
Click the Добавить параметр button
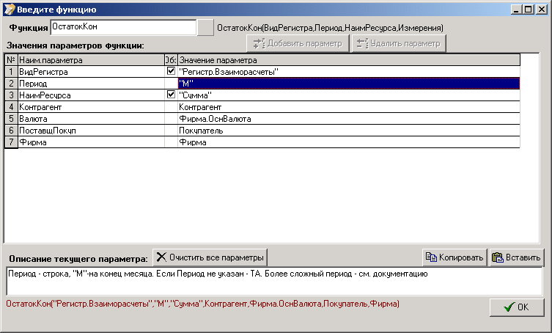pos(298,43)
